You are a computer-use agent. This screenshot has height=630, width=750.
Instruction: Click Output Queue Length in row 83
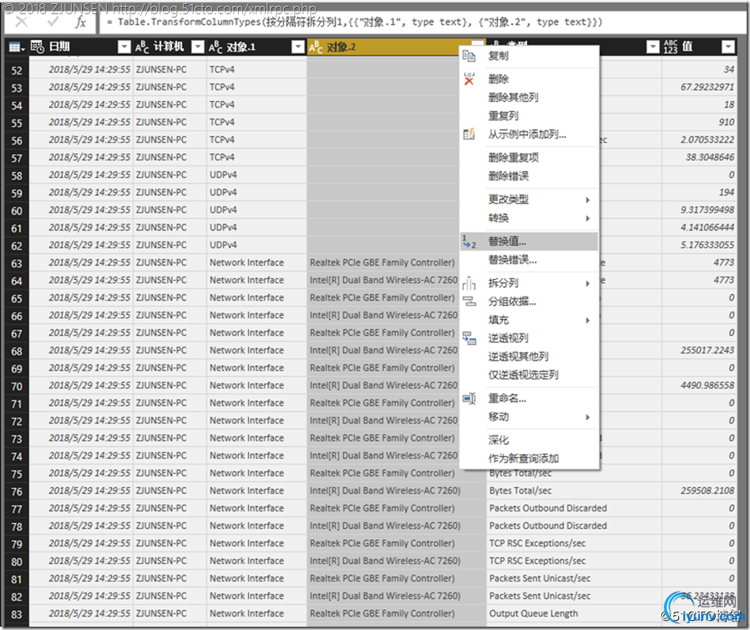(x=534, y=613)
